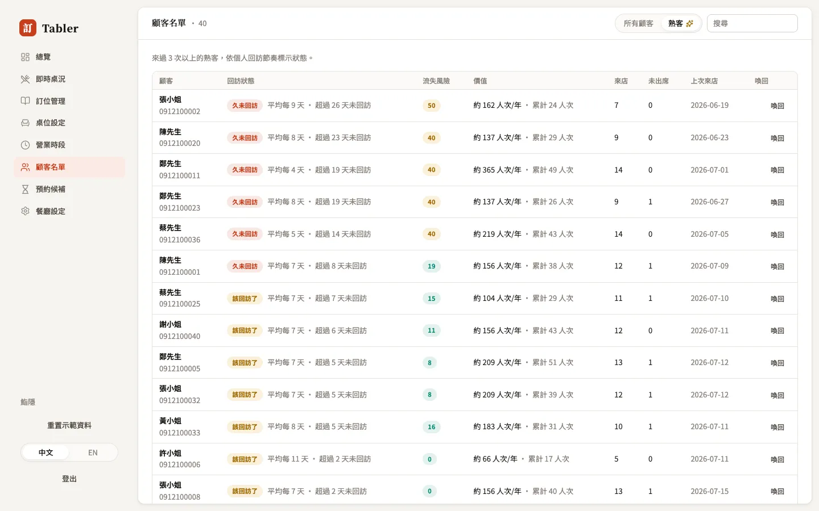This screenshot has height=511, width=819.
Task: Go to 桌位設定 in the sidebar
Action: tap(69, 123)
